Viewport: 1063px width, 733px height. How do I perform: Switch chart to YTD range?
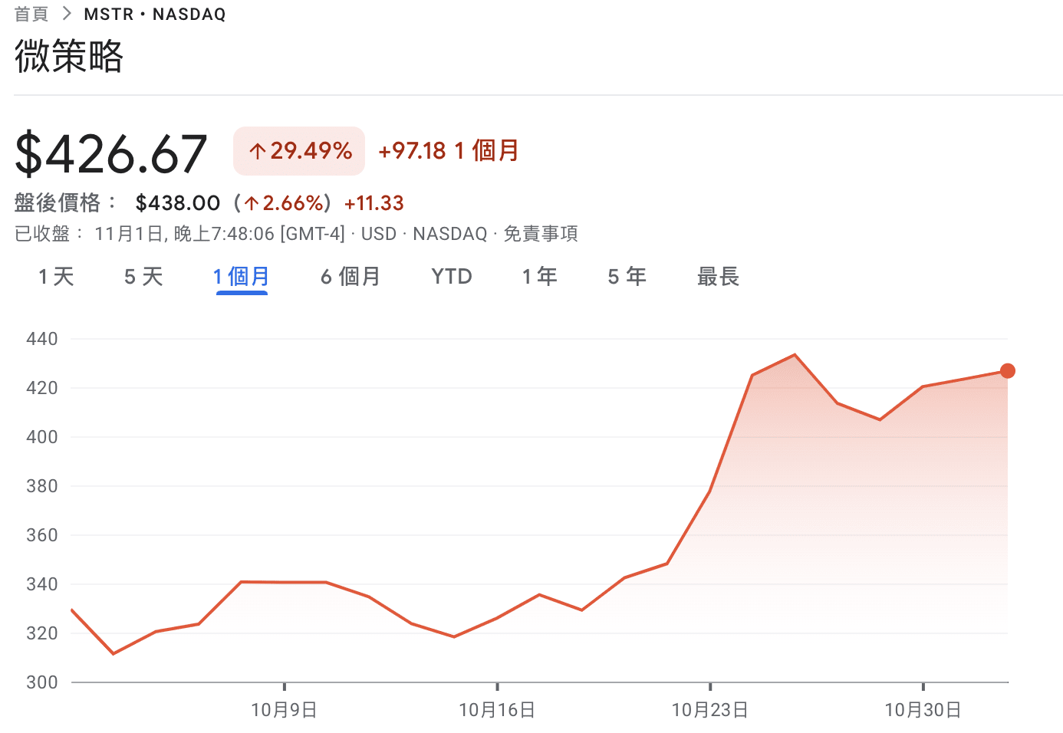[452, 276]
